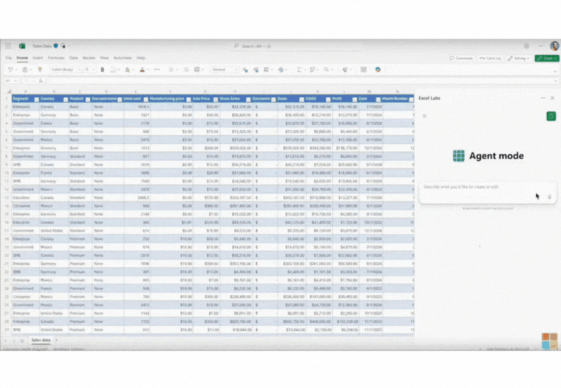Toggle Bold formatting in the ribbon
The image size is (561, 388).
pyautogui.click(x=103, y=70)
